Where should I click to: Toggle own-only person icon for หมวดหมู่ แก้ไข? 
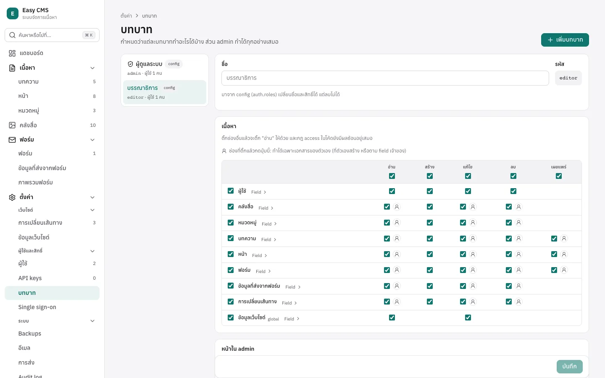pos(473,223)
